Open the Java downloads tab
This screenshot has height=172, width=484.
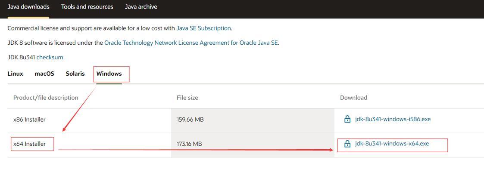point(28,7)
